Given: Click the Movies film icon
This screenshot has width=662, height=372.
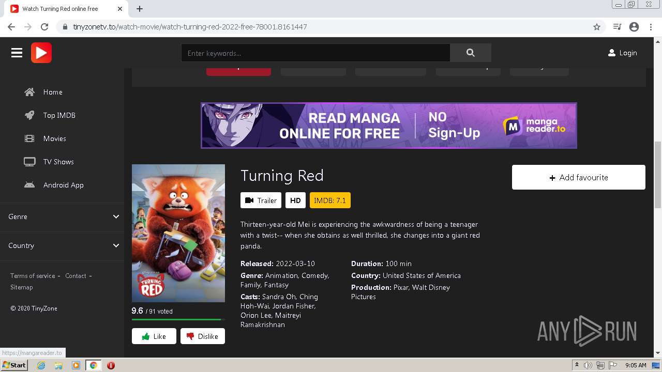Looking at the screenshot, I should (29, 138).
